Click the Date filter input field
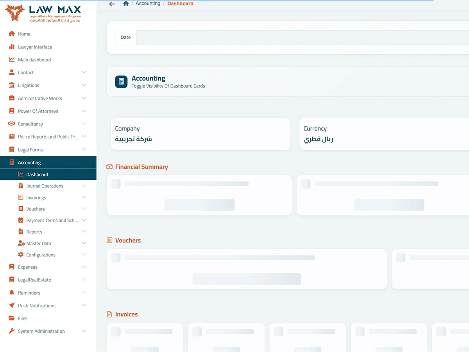The width and height of the screenshot is (469, 352). click(303, 38)
